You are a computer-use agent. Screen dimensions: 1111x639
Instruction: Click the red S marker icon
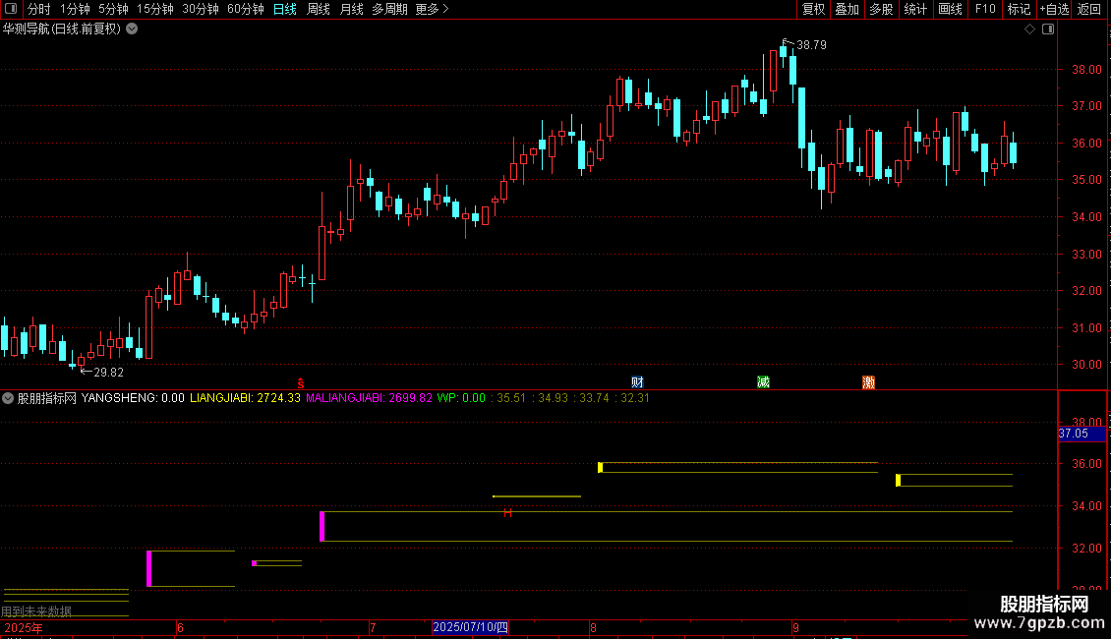click(x=301, y=382)
